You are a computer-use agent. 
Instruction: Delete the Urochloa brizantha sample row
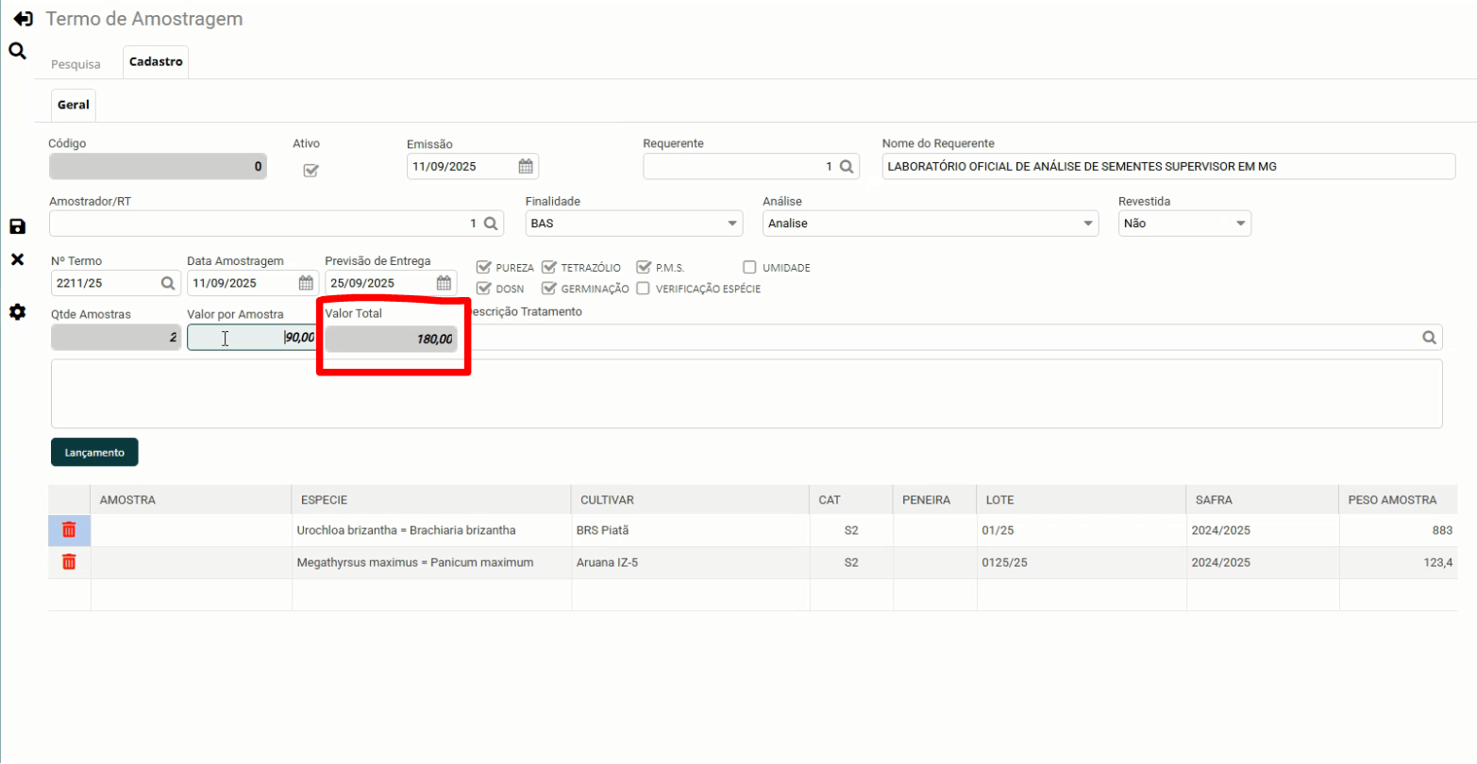tap(69, 530)
